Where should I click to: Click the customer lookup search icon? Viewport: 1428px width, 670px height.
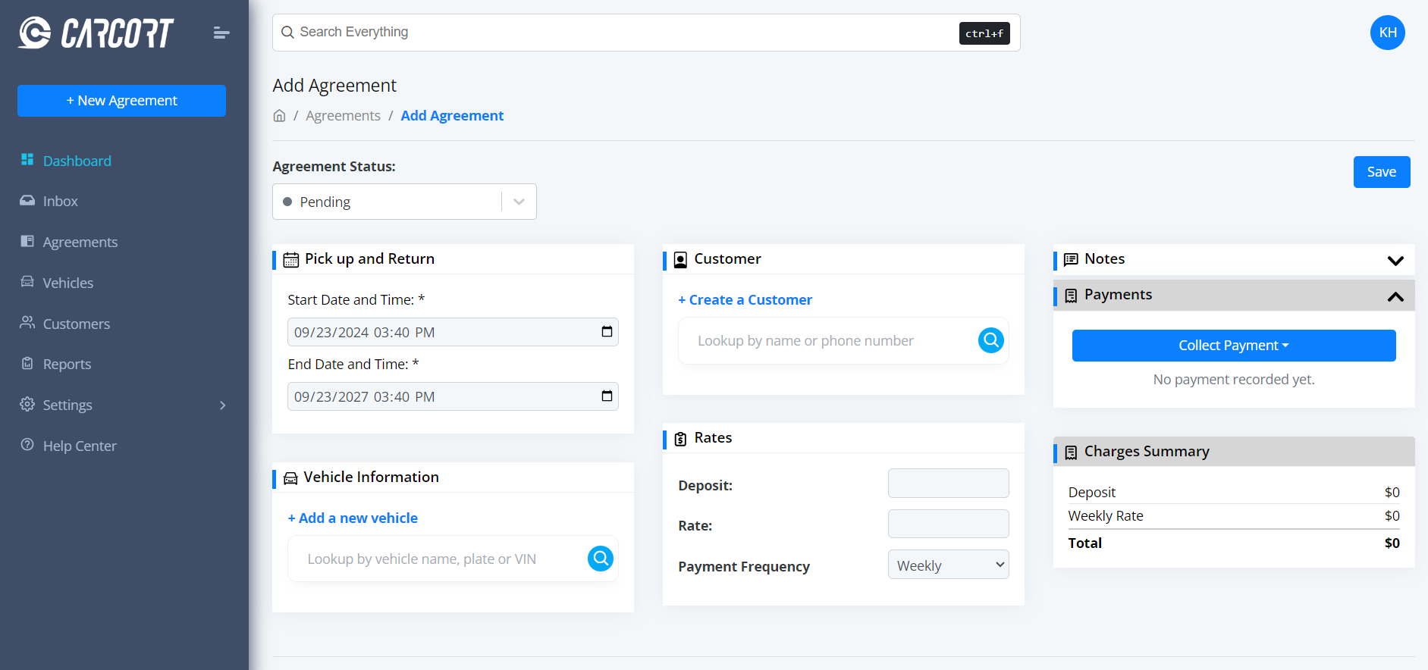point(990,340)
